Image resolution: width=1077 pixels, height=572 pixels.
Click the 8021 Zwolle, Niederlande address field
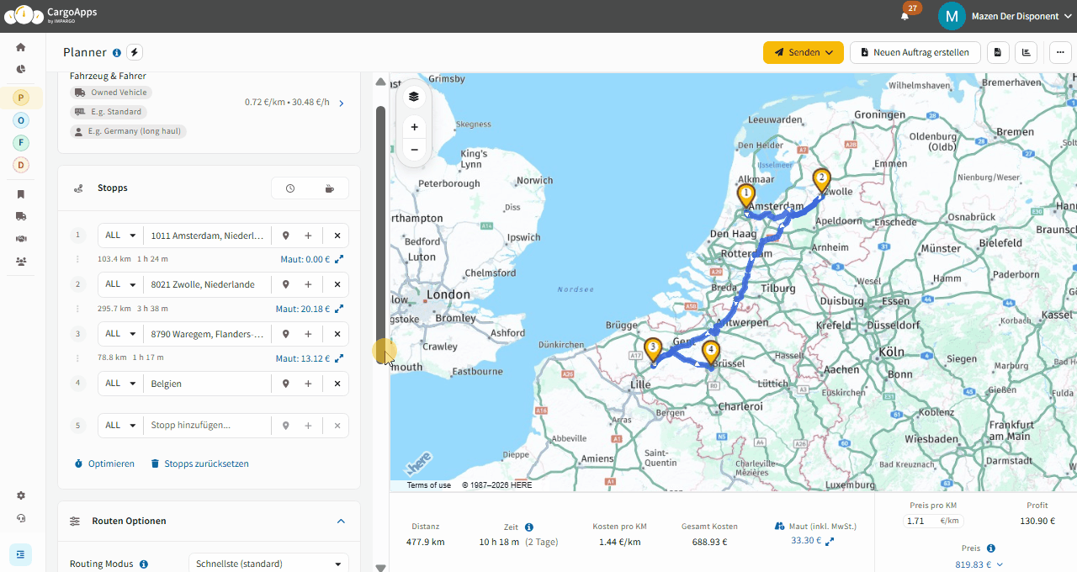pyautogui.click(x=207, y=284)
